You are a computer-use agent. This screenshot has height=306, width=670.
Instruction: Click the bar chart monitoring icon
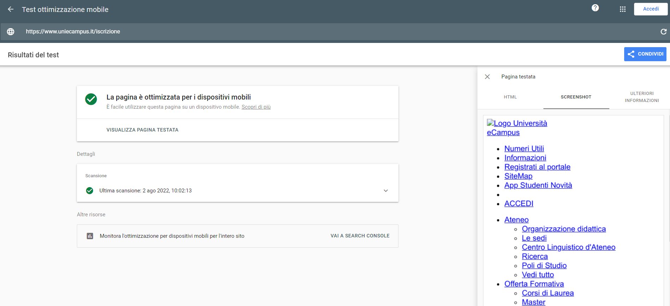[x=90, y=236]
